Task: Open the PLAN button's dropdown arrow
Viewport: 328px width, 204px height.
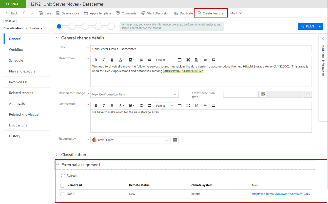Action: pyautogui.click(x=320, y=26)
